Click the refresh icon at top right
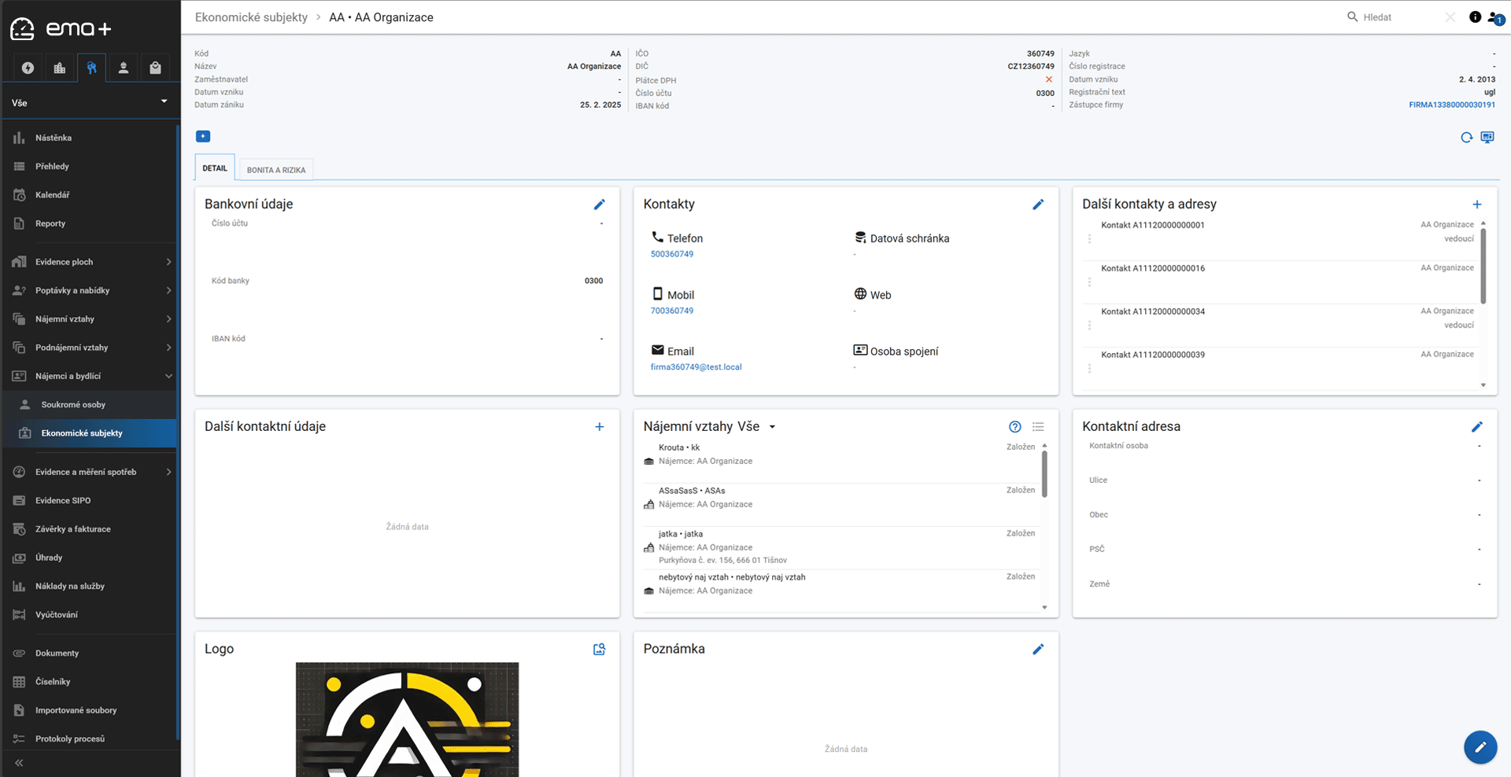Image resolution: width=1511 pixels, height=777 pixels. pyautogui.click(x=1466, y=138)
